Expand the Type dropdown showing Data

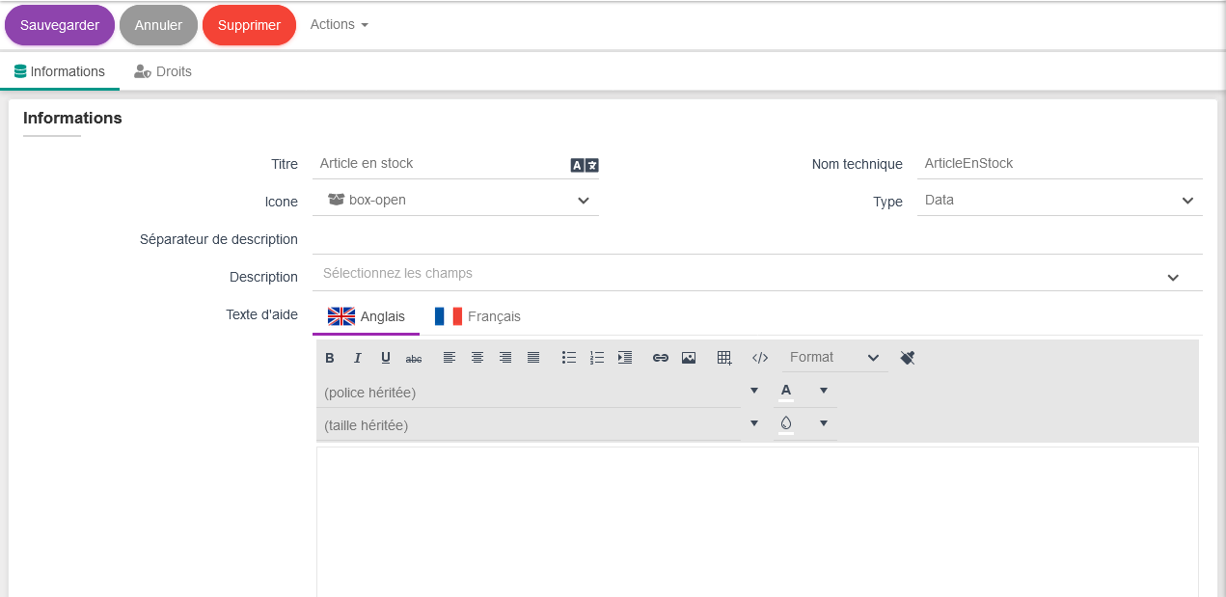(1059, 201)
